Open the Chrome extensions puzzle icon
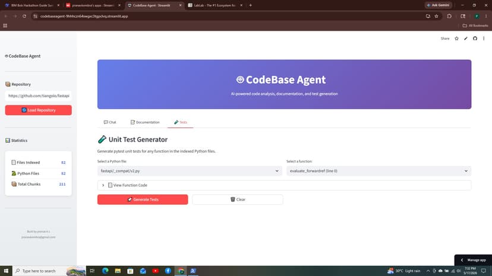Screen dimensions: 492x276 pos(449,16)
